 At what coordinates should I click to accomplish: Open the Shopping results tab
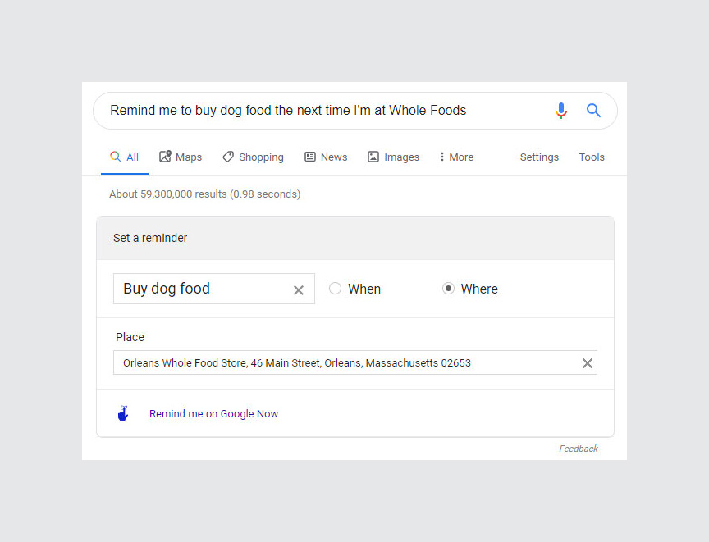coord(253,157)
